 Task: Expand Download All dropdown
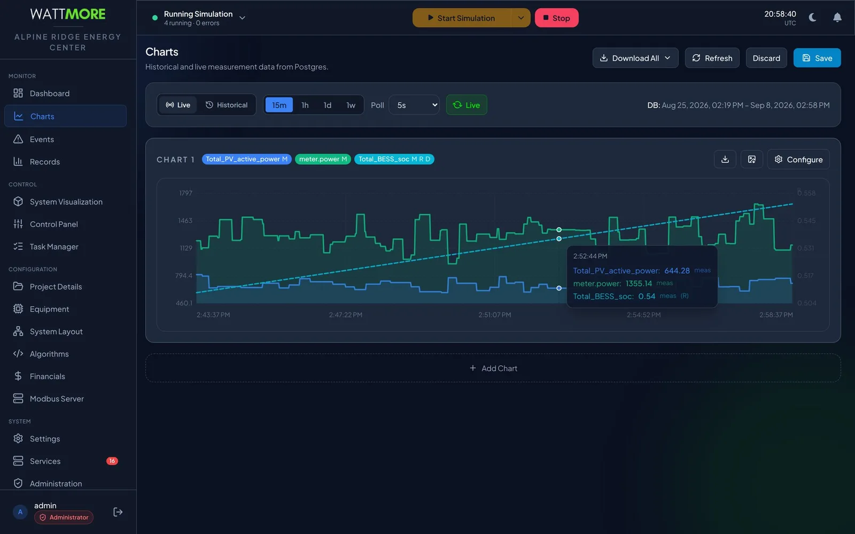[x=635, y=58]
